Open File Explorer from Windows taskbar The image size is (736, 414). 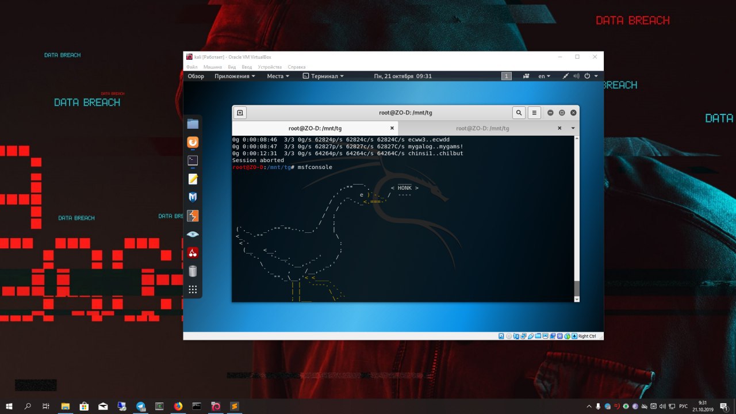coord(65,406)
